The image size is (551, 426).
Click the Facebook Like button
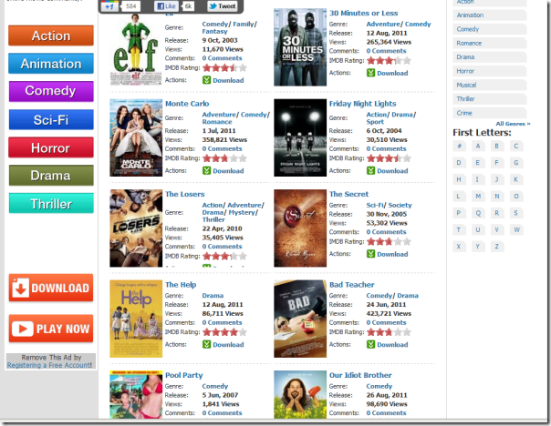[166, 6]
